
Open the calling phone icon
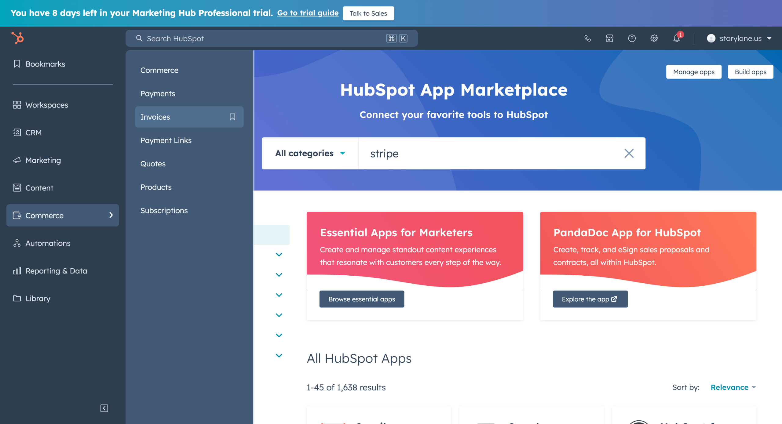click(x=587, y=38)
